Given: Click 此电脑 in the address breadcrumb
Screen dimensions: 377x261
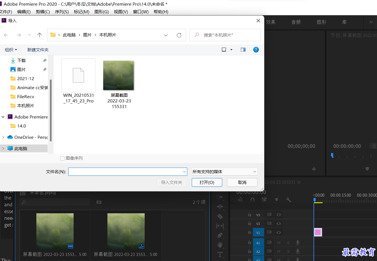Looking at the screenshot, I should coord(69,35).
